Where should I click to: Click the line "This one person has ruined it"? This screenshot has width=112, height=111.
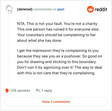58,29
